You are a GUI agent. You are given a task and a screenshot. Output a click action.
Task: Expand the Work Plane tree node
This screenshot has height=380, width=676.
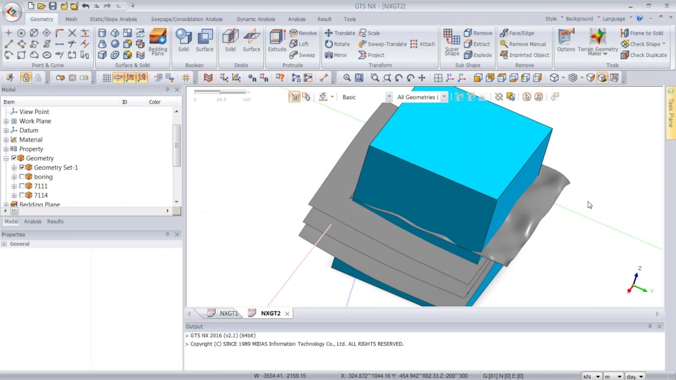coord(6,121)
